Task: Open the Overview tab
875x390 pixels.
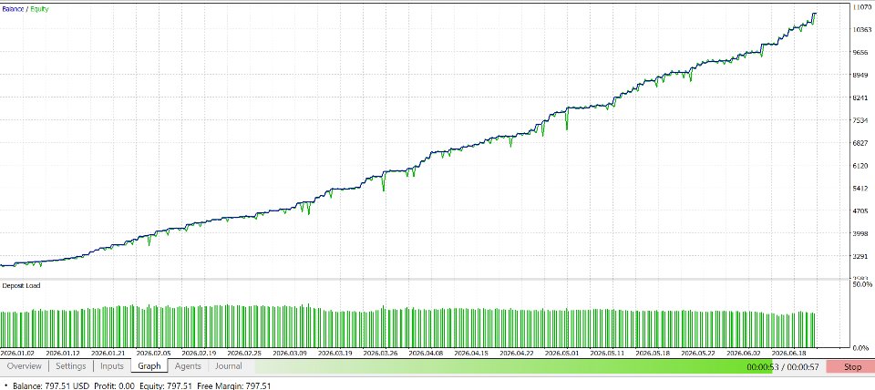Action: click(24, 366)
